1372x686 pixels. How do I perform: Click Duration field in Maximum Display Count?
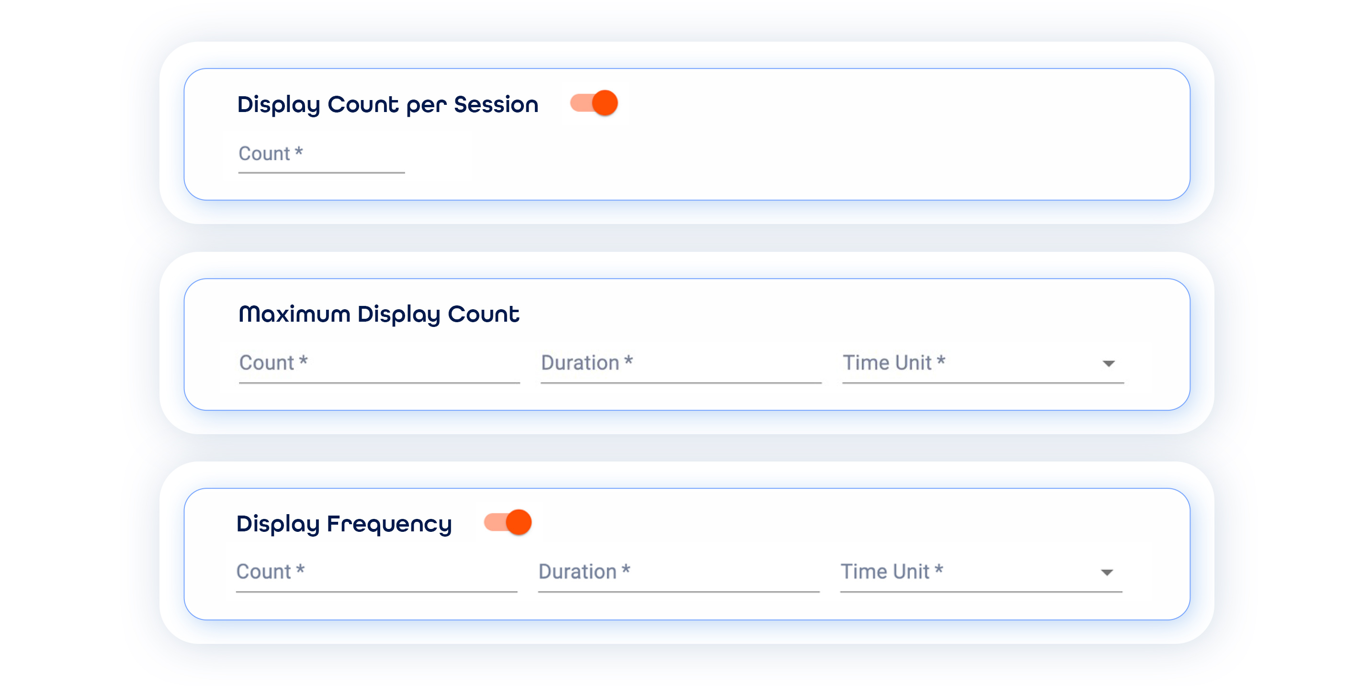[680, 364]
